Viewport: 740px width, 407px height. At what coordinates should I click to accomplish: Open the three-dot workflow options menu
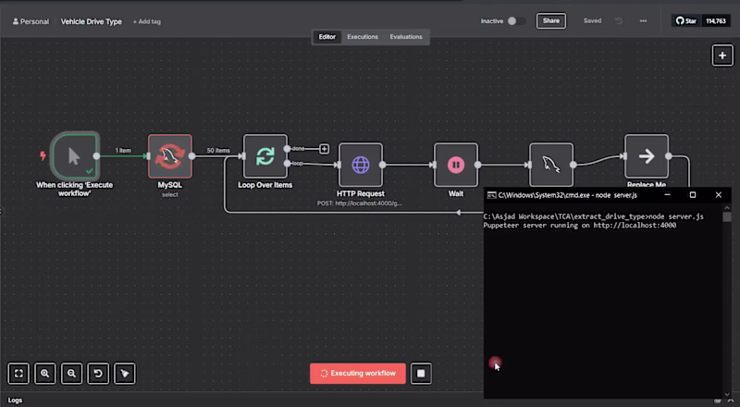click(643, 20)
